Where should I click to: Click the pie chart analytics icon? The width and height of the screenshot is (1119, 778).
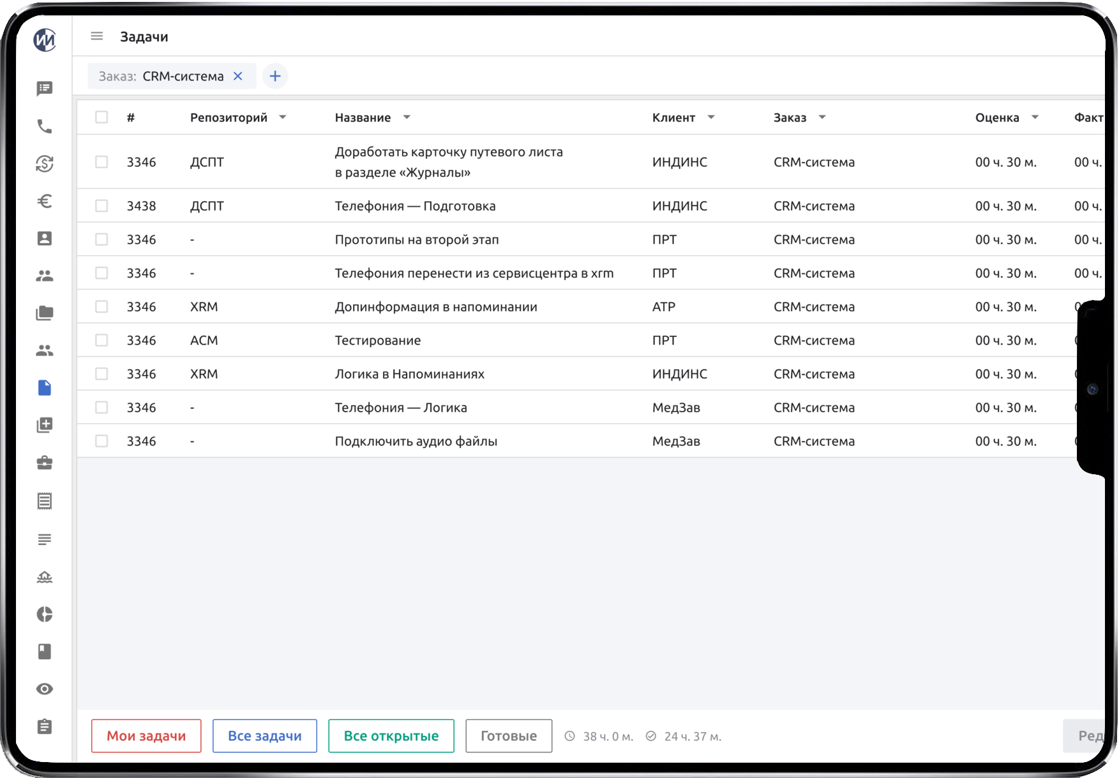coord(45,614)
